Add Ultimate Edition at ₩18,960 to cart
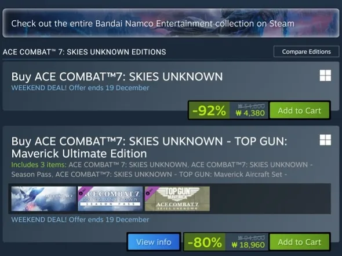 pyautogui.click(x=300, y=242)
